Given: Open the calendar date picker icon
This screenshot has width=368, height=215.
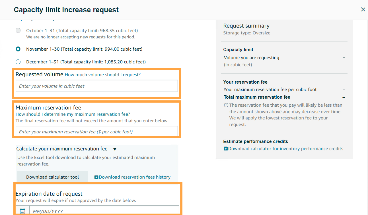Looking at the screenshot, I should click(x=22, y=211).
